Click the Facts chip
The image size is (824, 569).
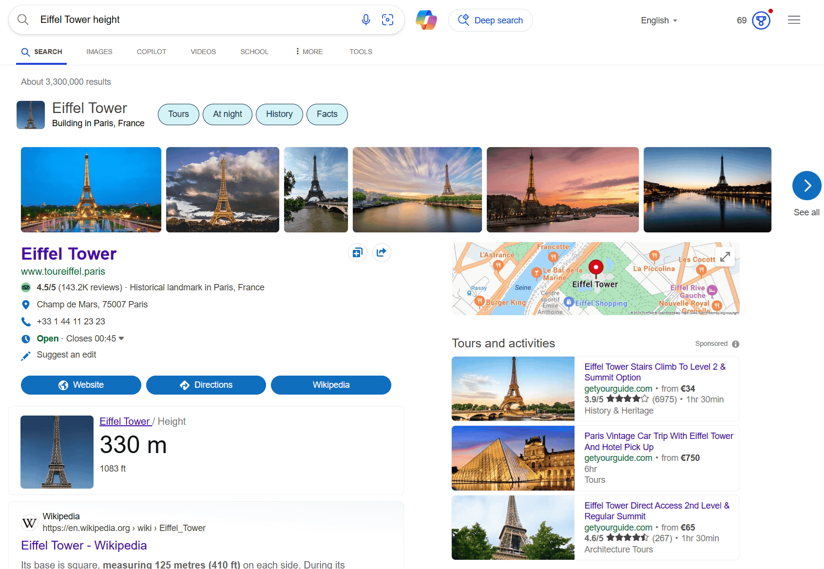pos(327,114)
